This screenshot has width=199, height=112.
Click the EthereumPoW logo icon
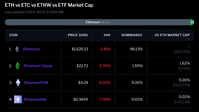(x=18, y=83)
